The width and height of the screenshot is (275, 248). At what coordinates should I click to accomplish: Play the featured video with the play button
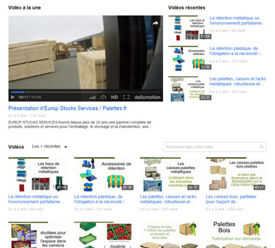pyautogui.click(x=12, y=98)
